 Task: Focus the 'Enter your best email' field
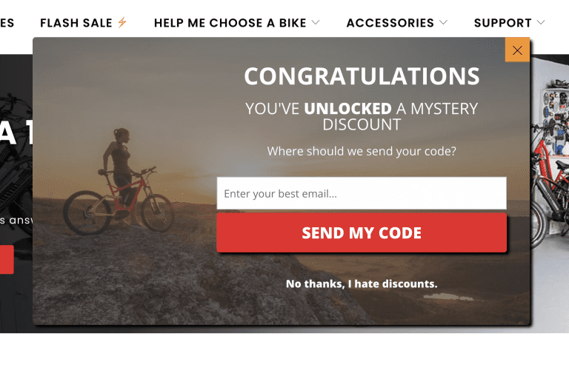tap(362, 194)
